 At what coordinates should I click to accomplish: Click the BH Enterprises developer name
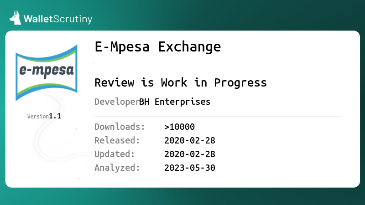tap(175, 102)
